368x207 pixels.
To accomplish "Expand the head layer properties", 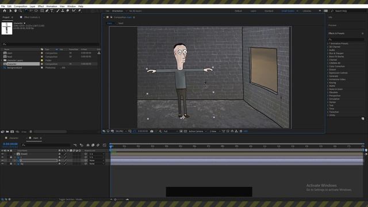I will (14, 154).
